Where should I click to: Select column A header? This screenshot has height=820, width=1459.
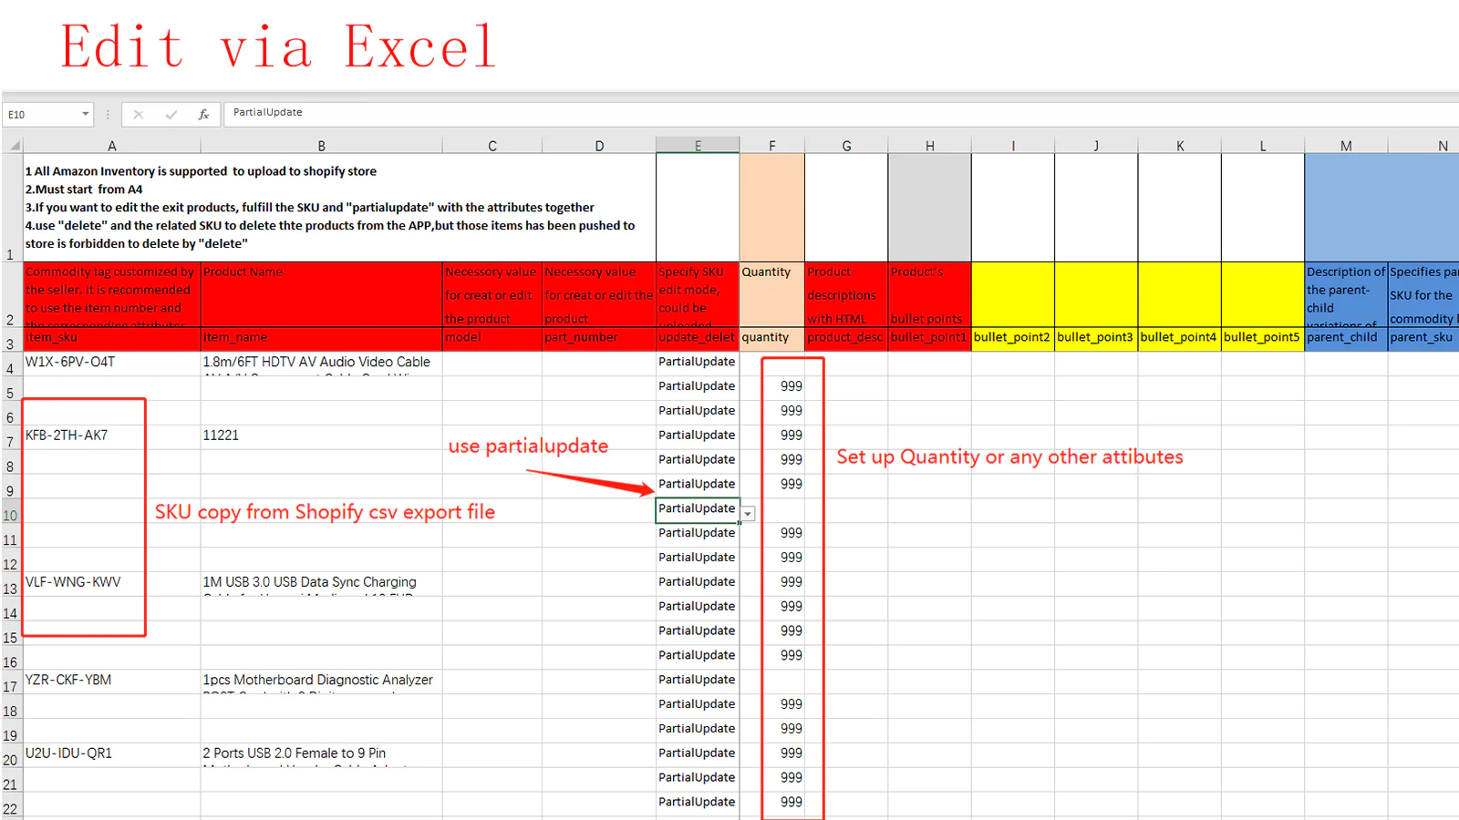click(111, 146)
